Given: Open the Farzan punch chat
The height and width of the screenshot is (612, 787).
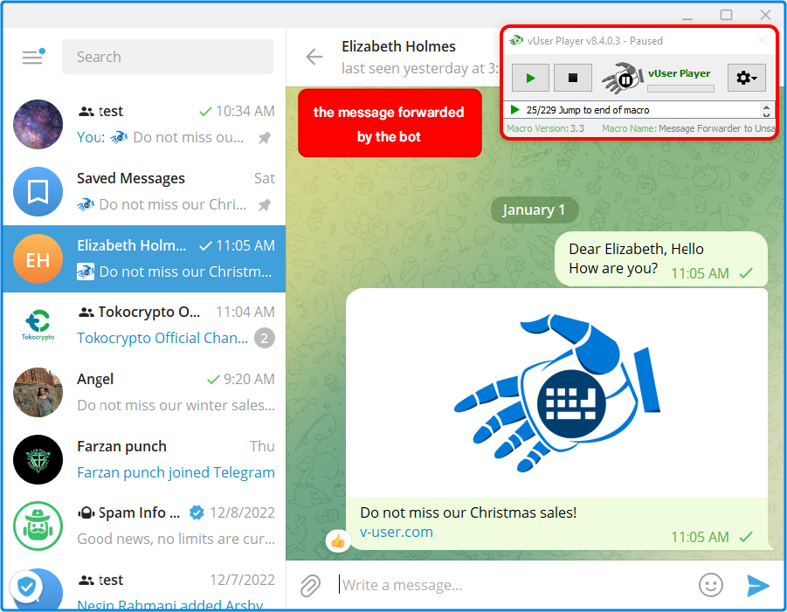Looking at the screenshot, I should tap(144, 459).
